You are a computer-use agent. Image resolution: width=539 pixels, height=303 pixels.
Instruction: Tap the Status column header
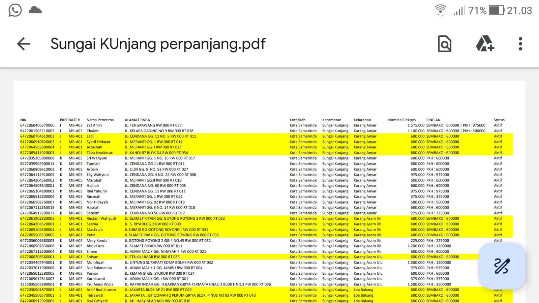pyautogui.click(x=499, y=120)
